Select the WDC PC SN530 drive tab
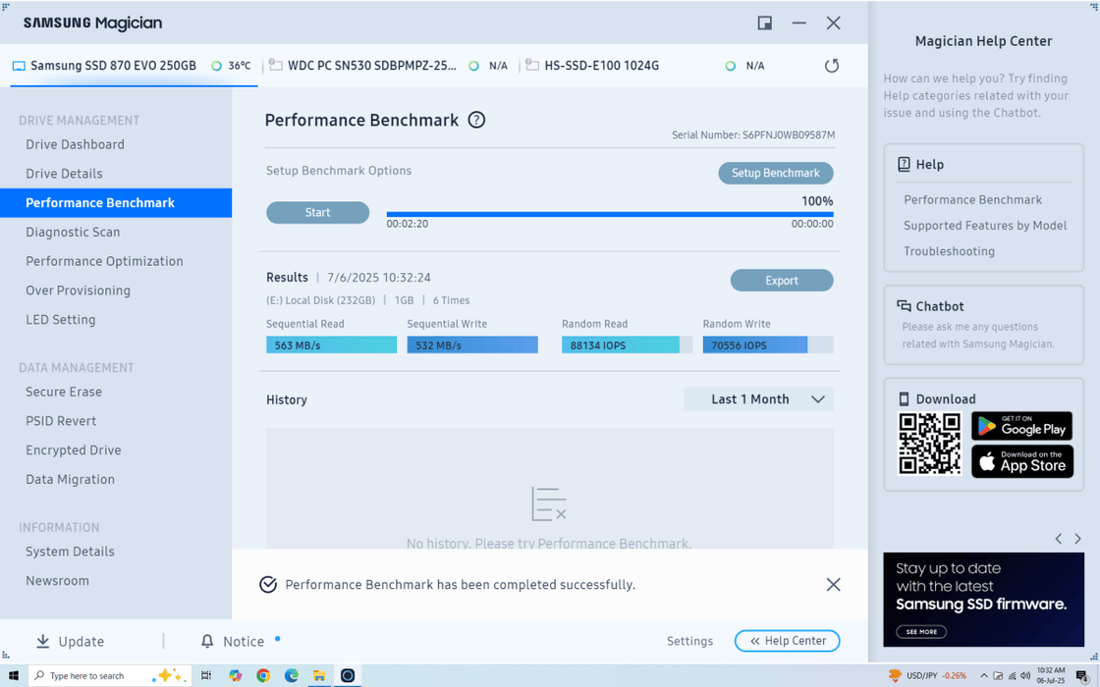1100x687 pixels. (x=371, y=66)
